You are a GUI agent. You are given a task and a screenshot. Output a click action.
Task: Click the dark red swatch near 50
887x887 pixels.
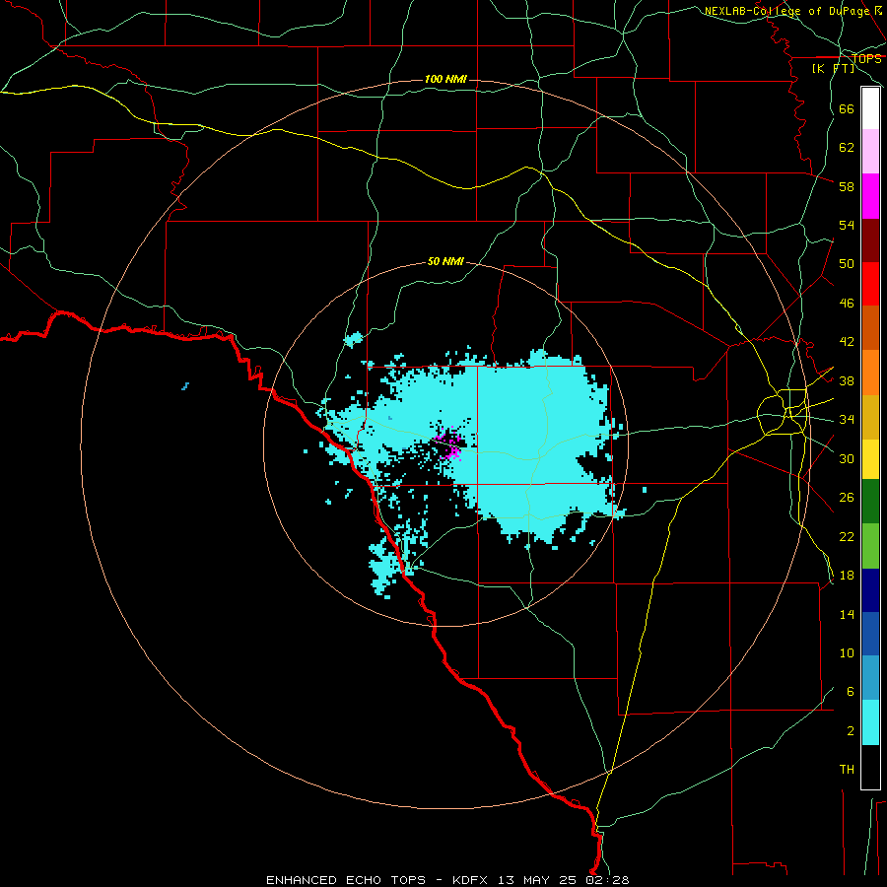tap(870, 240)
